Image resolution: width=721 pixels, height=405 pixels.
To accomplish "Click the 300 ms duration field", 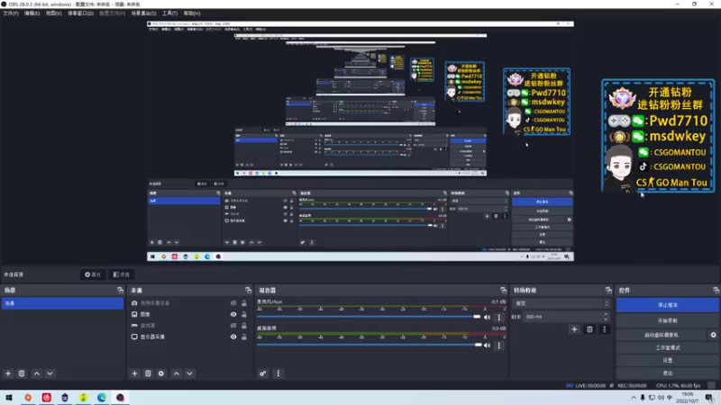I will (x=561, y=317).
